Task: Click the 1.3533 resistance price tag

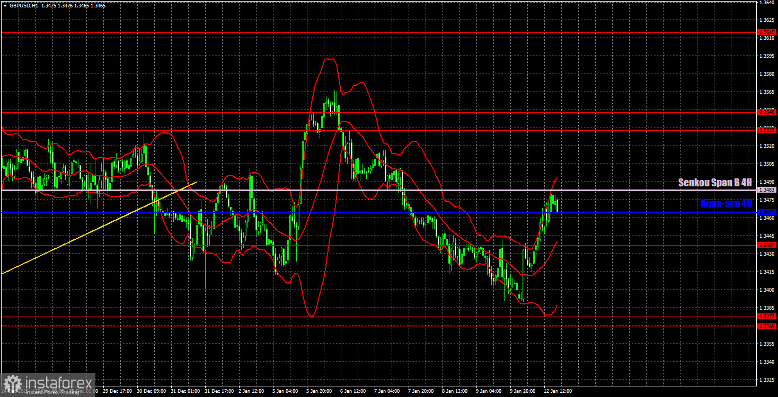Action: pyautogui.click(x=766, y=129)
